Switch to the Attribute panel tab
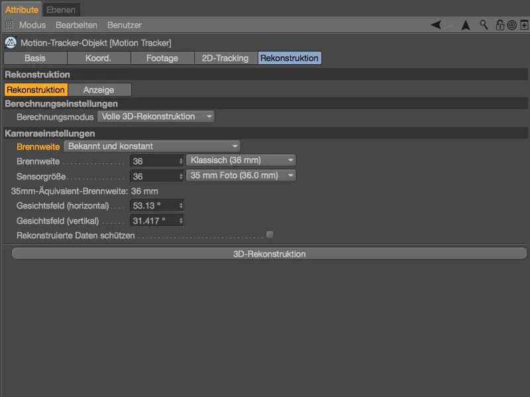530x397 pixels. pyautogui.click(x=22, y=9)
